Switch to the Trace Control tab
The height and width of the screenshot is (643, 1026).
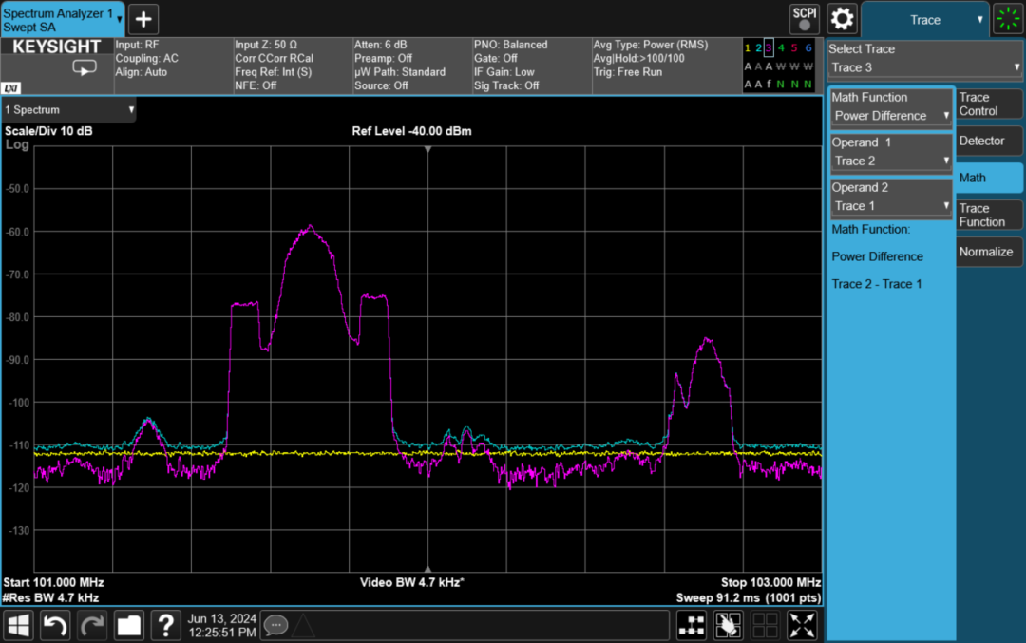[x=988, y=104]
